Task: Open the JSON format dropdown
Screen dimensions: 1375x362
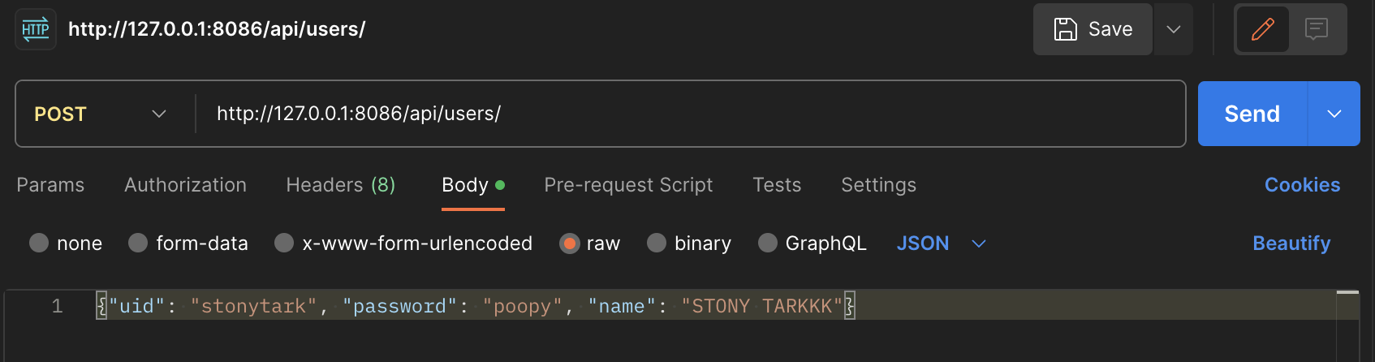Action: click(941, 243)
